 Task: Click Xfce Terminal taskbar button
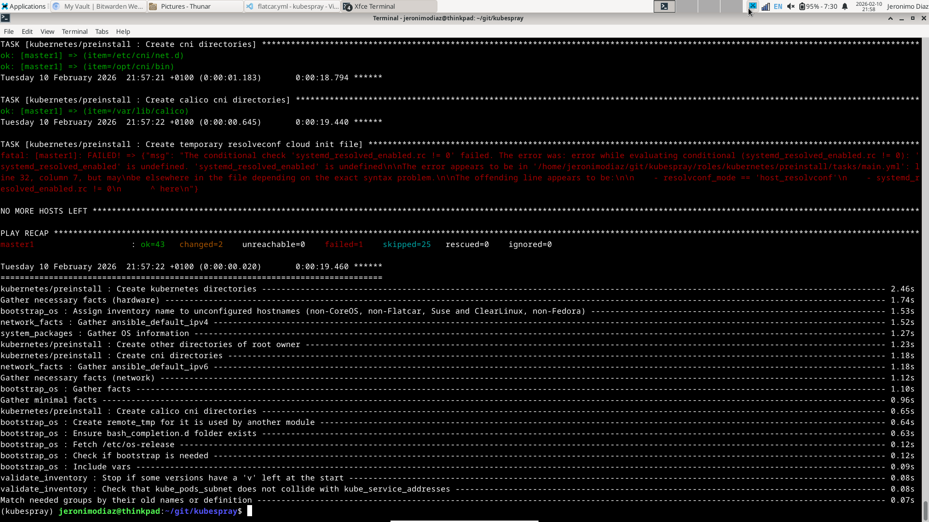(x=389, y=6)
